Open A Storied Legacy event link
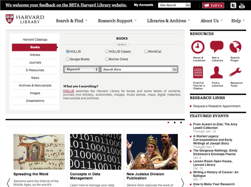251x187 pixels. click(x=213, y=140)
